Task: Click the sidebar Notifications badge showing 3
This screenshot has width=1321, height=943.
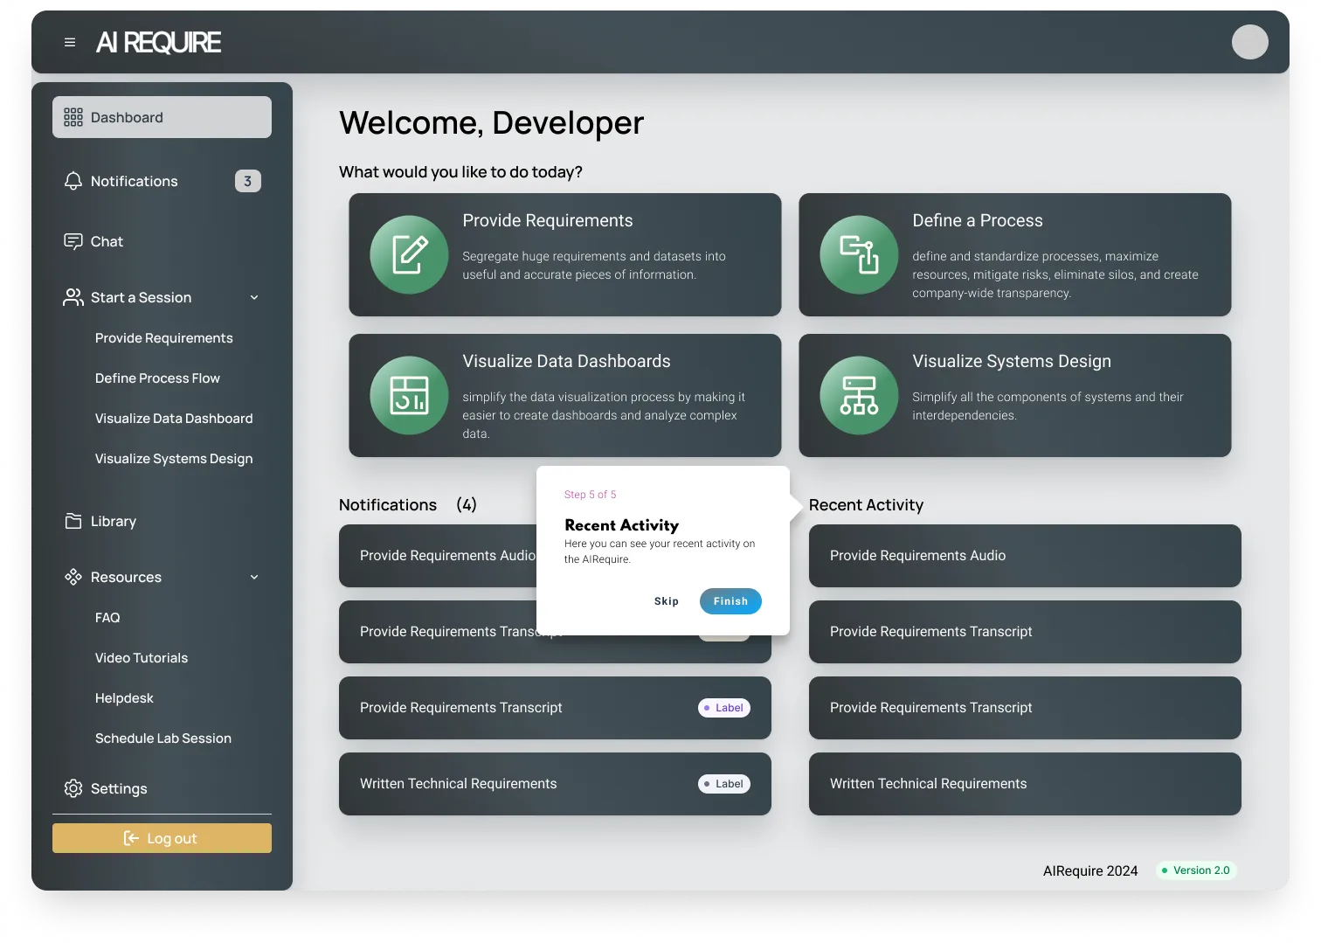Action: pos(248,181)
